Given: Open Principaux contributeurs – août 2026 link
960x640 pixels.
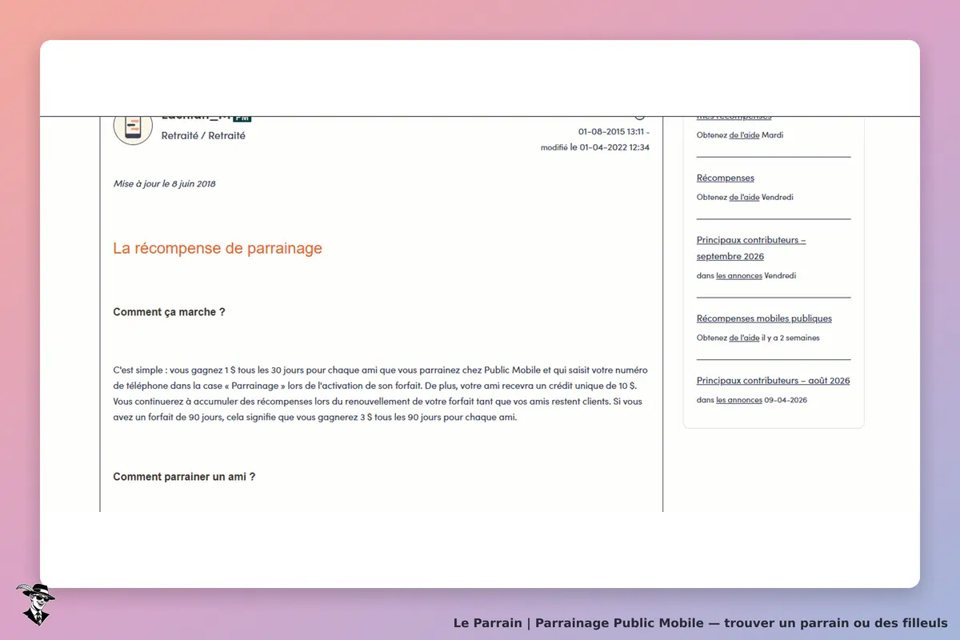Looking at the screenshot, I should [773, 381].
